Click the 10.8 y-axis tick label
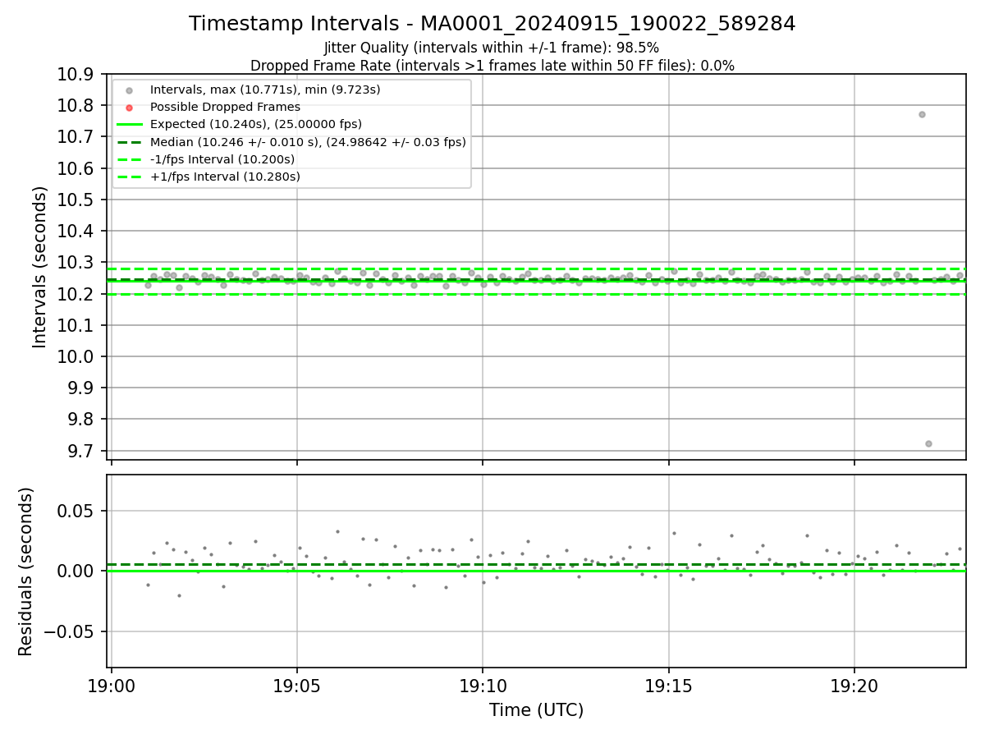 coord(76,106)
